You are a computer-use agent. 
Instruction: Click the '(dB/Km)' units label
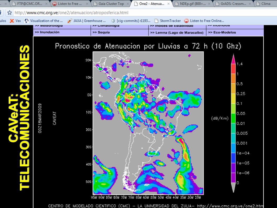pyautogui.click(x=220, y=119)
